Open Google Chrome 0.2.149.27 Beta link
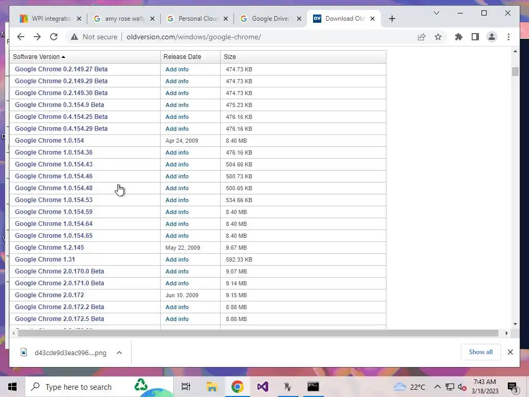The image size is (529, 397). [x=61, y=69]
